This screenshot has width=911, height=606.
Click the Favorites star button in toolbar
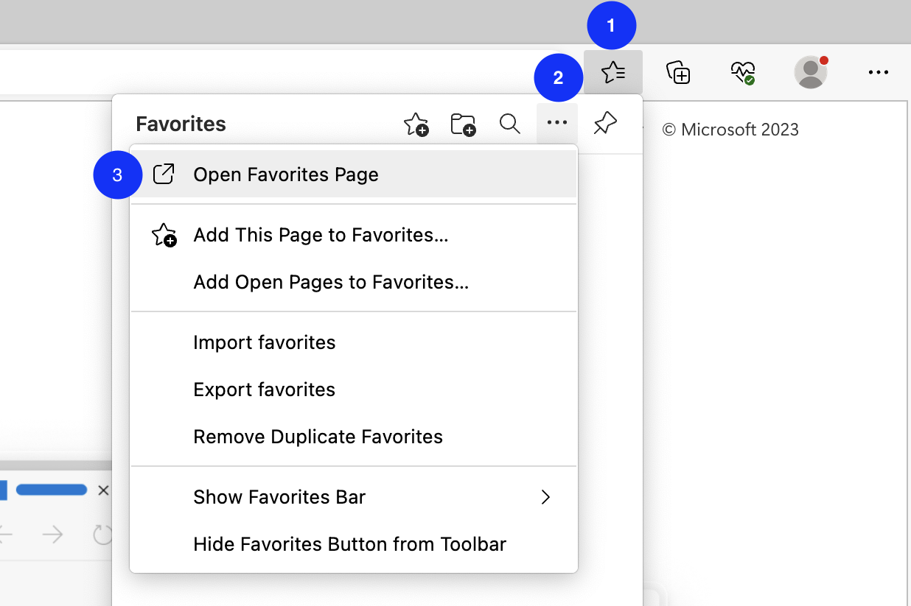click(613, 72)
